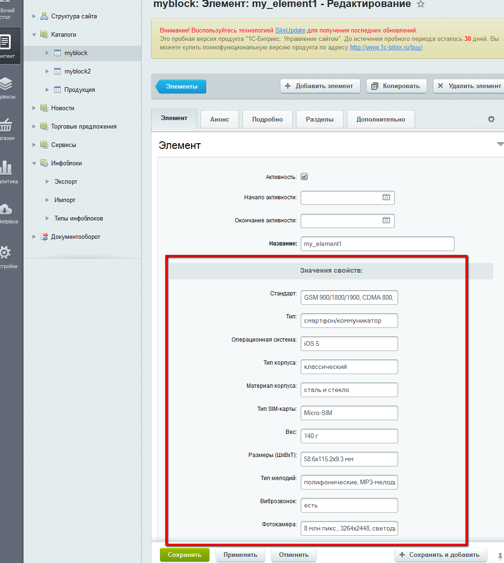Click the Структура сайта tree icon
504x563 pixels.
coord(44,16)
